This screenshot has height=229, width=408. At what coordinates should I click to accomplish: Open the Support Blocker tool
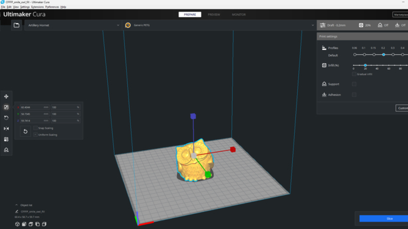pos(6,150)
